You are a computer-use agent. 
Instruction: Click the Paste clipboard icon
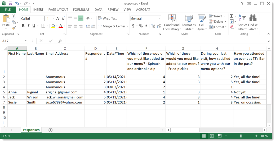click(x=6, y=19)
